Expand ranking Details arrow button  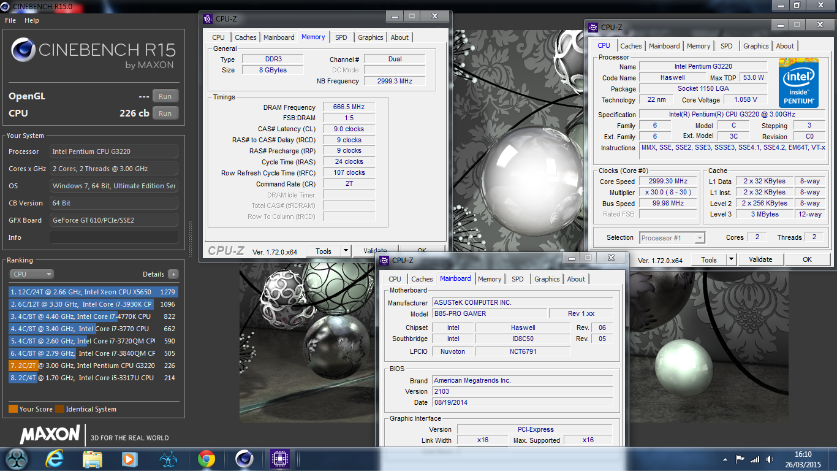tap(173, 274)
